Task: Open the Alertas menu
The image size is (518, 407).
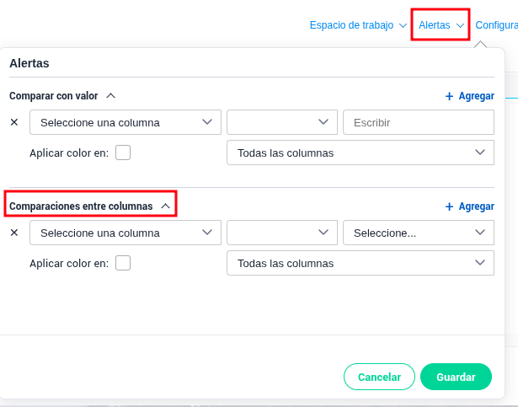Action: coord(441,25)
